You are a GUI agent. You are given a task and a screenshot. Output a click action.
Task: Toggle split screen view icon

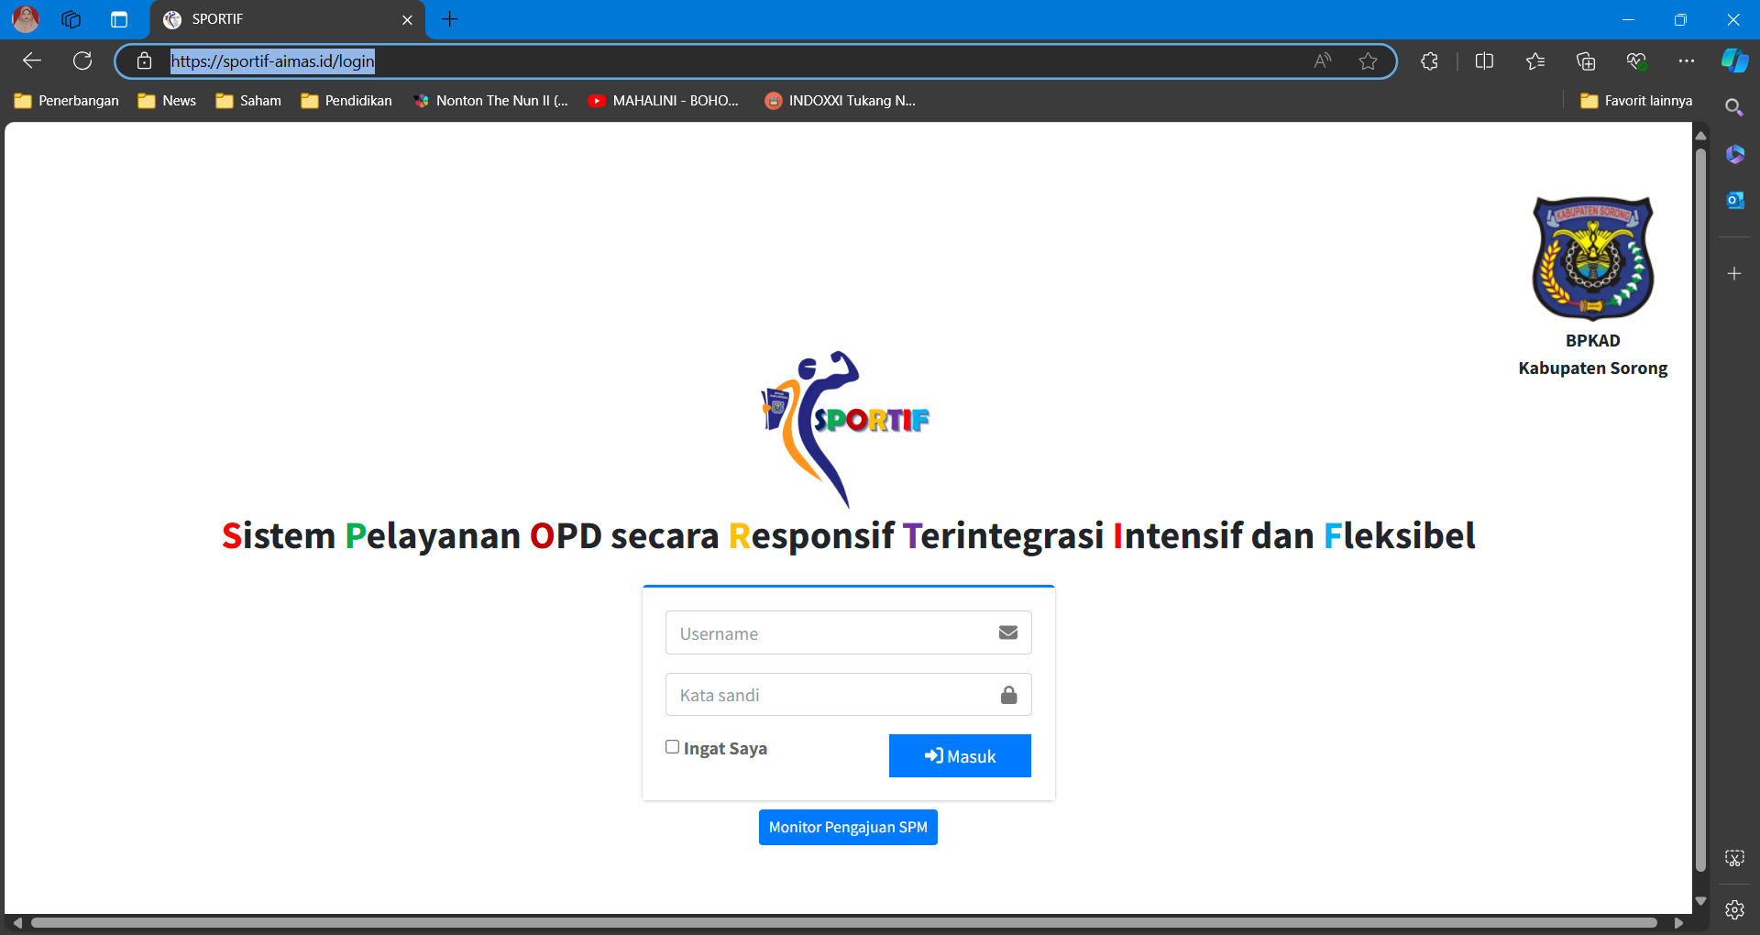point(1484,61)
